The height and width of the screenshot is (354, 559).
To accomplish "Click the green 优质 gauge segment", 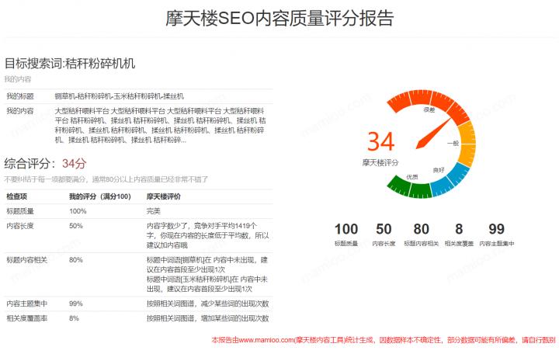I will (410, 187).
